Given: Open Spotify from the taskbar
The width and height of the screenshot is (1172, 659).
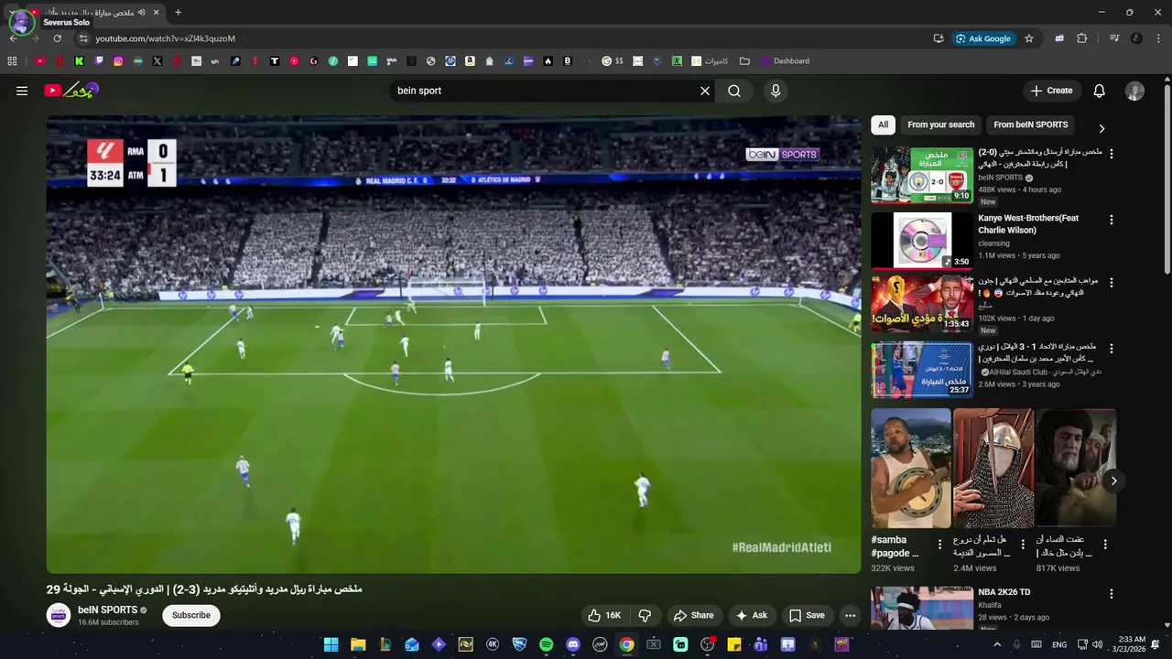Looking at the screenshot, I should 547,644.
